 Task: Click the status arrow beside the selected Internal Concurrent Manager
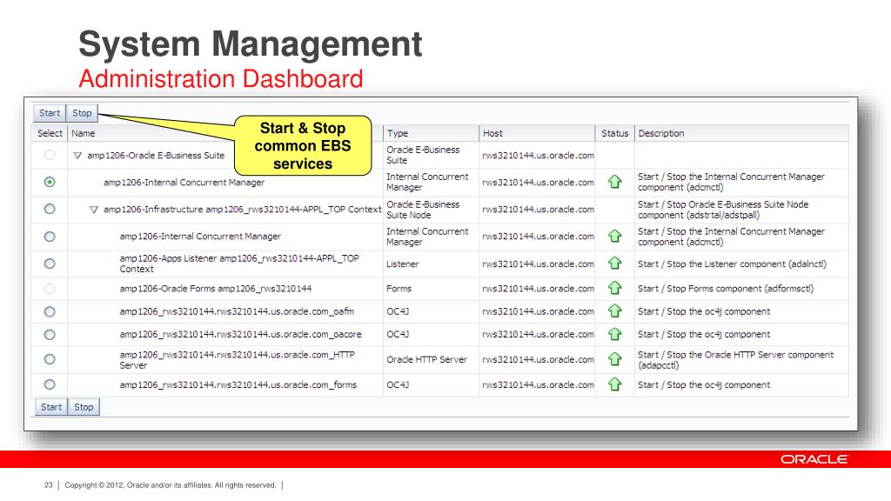point(614,182)
